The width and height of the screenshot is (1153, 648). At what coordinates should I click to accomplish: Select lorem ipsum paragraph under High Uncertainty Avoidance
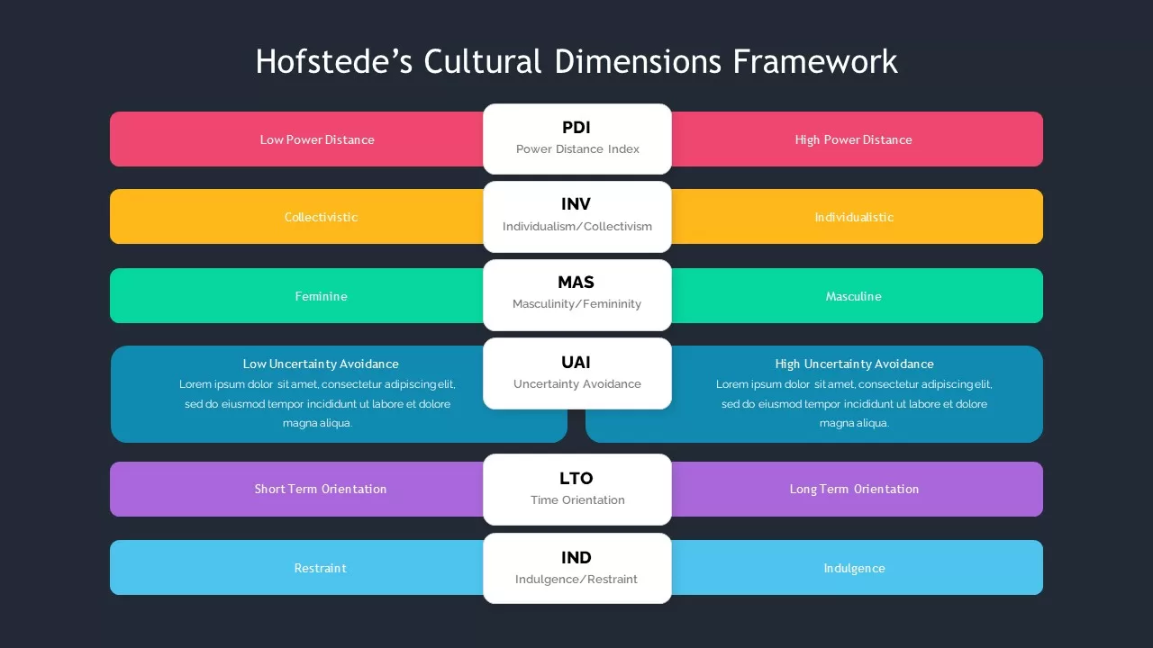854,404
